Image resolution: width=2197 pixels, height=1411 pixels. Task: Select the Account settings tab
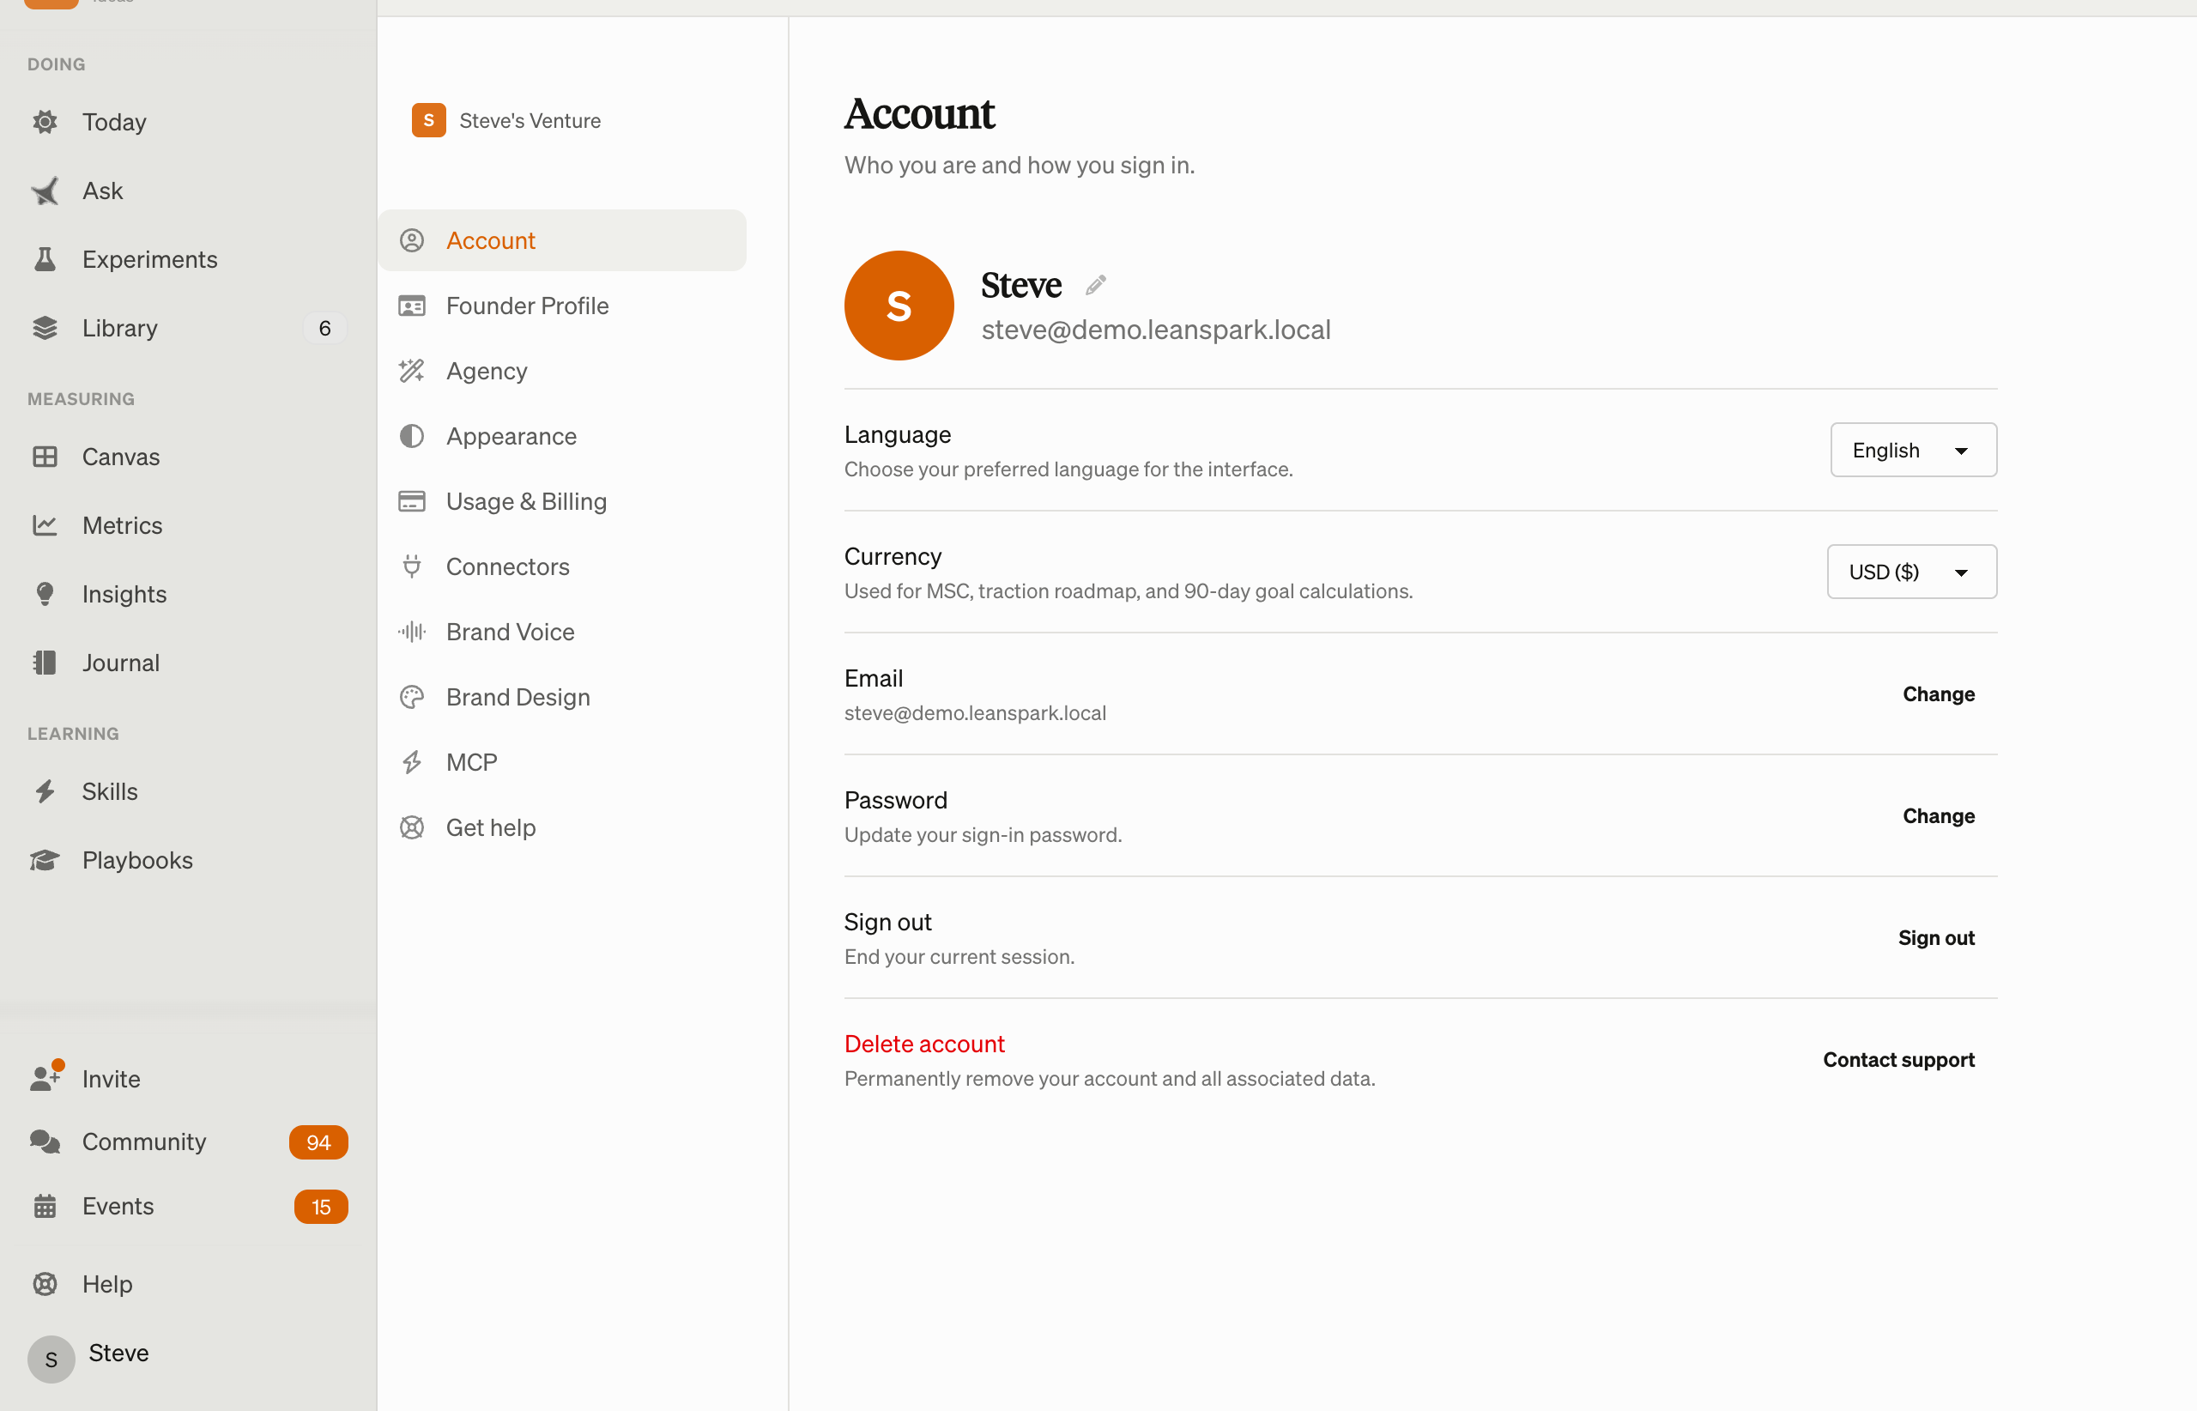click(562, 240)
